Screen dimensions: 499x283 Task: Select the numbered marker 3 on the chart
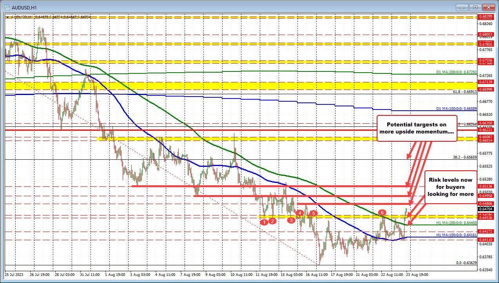pos(291,221)
